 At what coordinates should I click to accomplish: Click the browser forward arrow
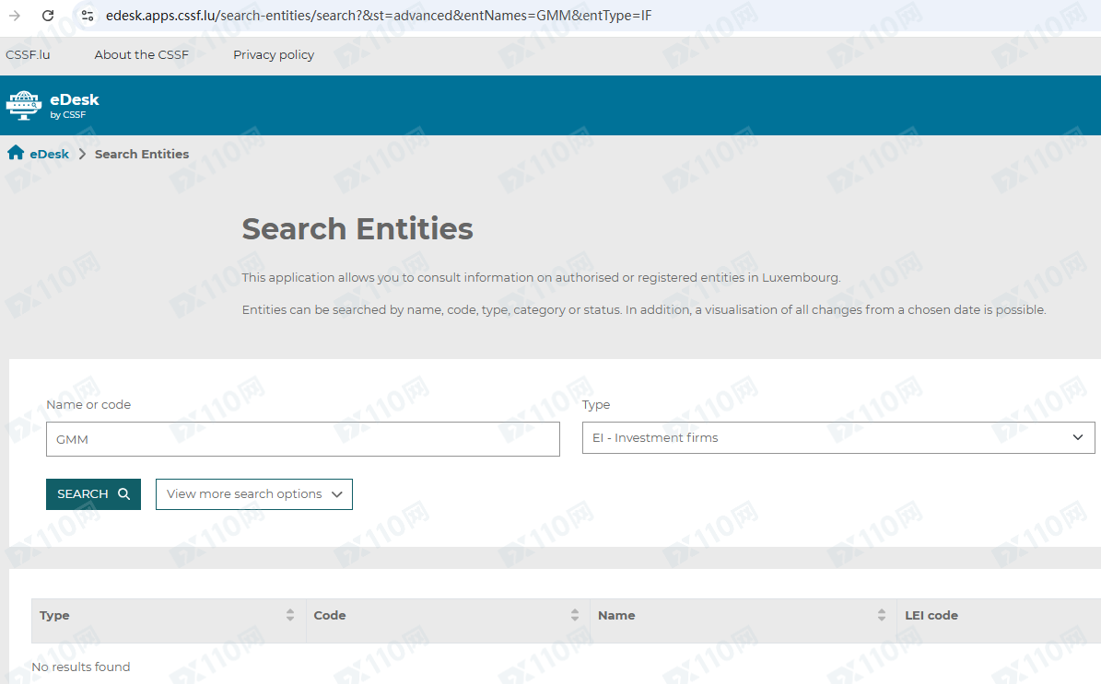15,16
